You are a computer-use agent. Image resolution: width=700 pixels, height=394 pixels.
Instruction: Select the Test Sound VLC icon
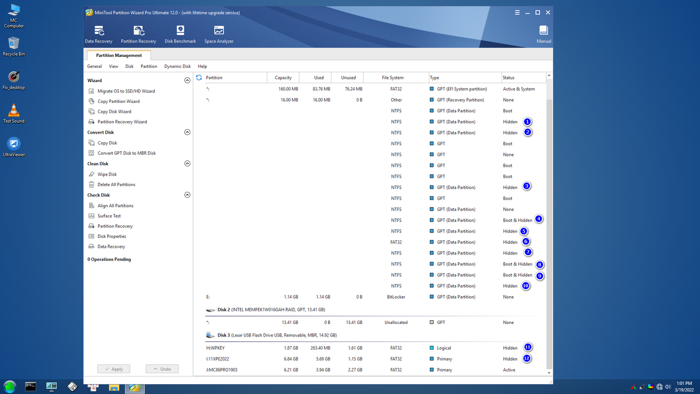tap(14, 114)
